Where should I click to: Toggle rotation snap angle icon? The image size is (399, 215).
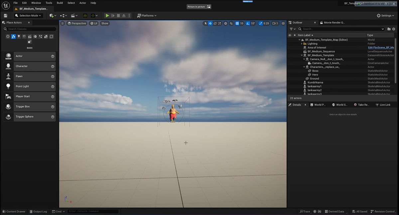248,23
